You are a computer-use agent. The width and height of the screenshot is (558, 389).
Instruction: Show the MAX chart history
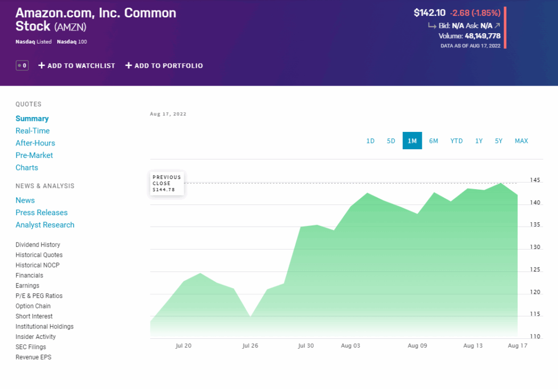521,141
